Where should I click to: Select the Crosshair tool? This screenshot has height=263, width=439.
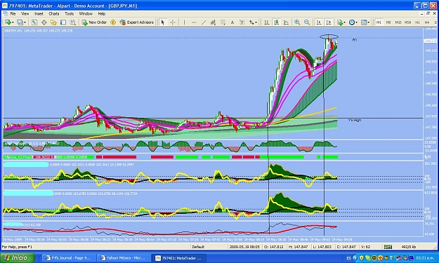point(173,22)
